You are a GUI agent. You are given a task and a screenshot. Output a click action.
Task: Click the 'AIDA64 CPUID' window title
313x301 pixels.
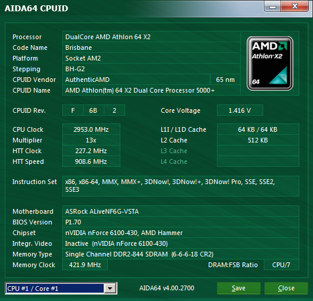tap(36, 8)
